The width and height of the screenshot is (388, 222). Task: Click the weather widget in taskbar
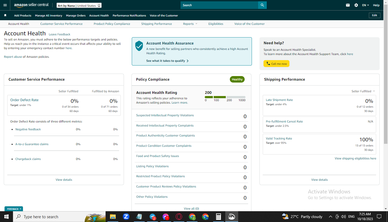coord(302,217)
